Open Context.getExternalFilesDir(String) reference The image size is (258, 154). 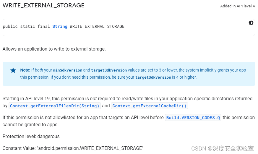[x=54, y=106]
